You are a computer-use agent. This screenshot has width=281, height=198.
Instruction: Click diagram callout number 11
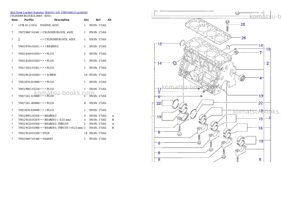tap(159, 89)
